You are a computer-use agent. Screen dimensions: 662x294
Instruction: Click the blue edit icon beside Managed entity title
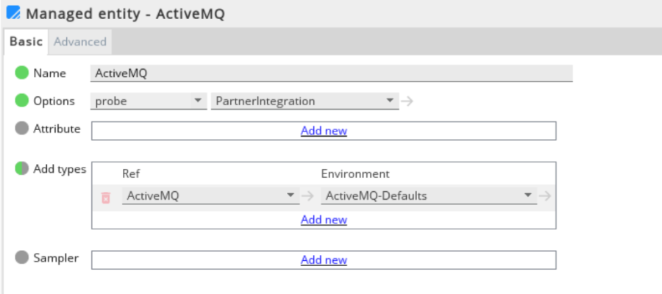click(x=13, y=13)
